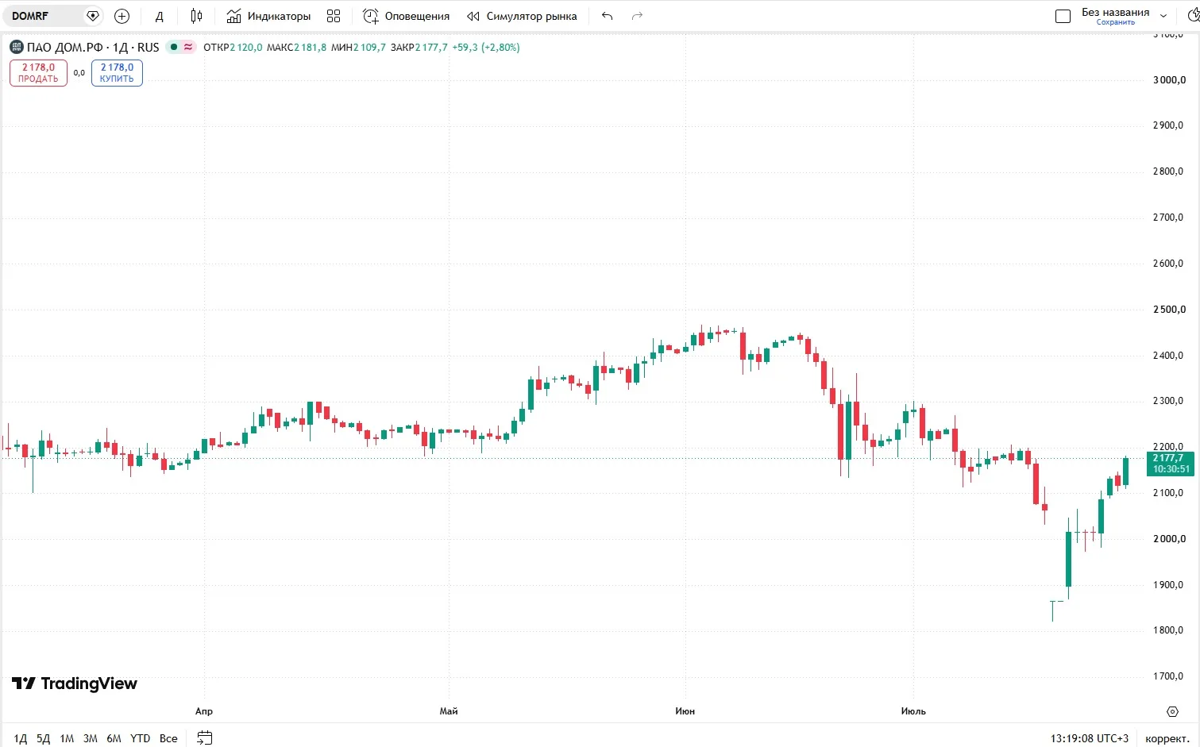The height and width of the screenshot is (747, 1200).
Task: Click the ПРОДАТЬ 2178,0 button
Action: (x=38, y=73)
